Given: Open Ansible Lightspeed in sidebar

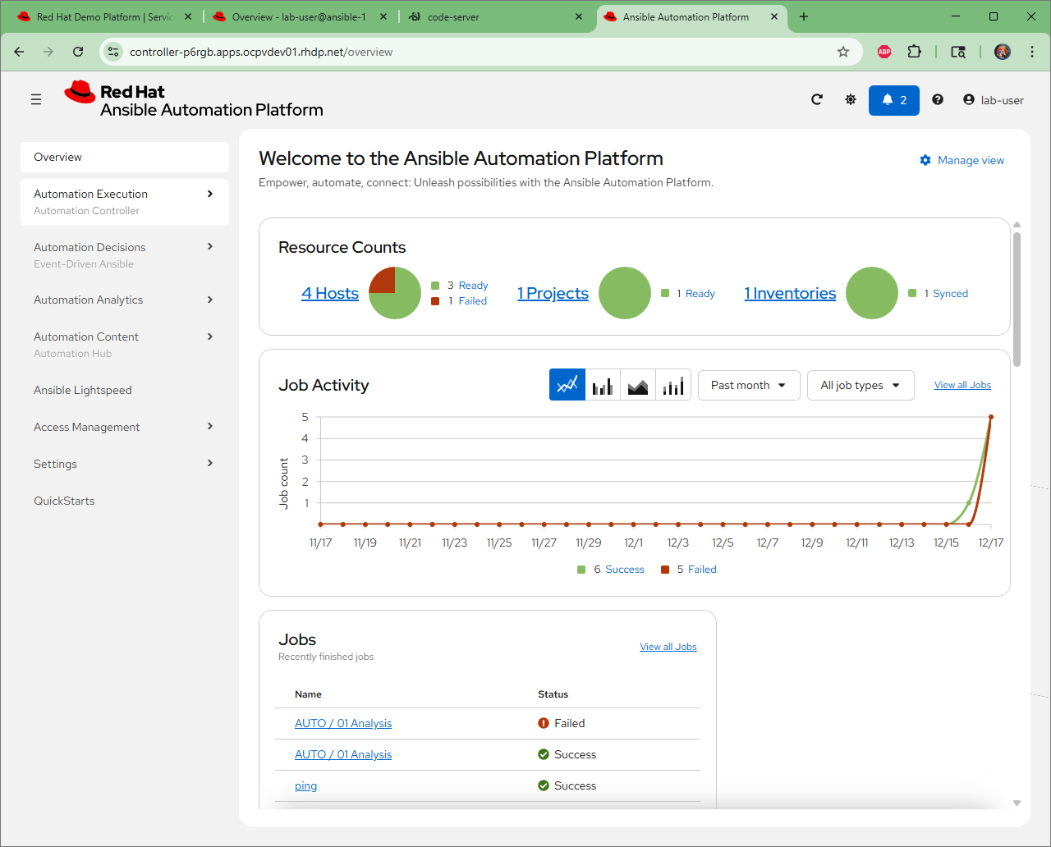Looking at the screenshot, I should coord(125,390).
